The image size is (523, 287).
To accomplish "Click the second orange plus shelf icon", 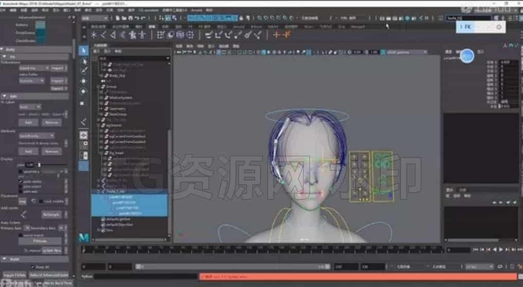I will point(286,34).
